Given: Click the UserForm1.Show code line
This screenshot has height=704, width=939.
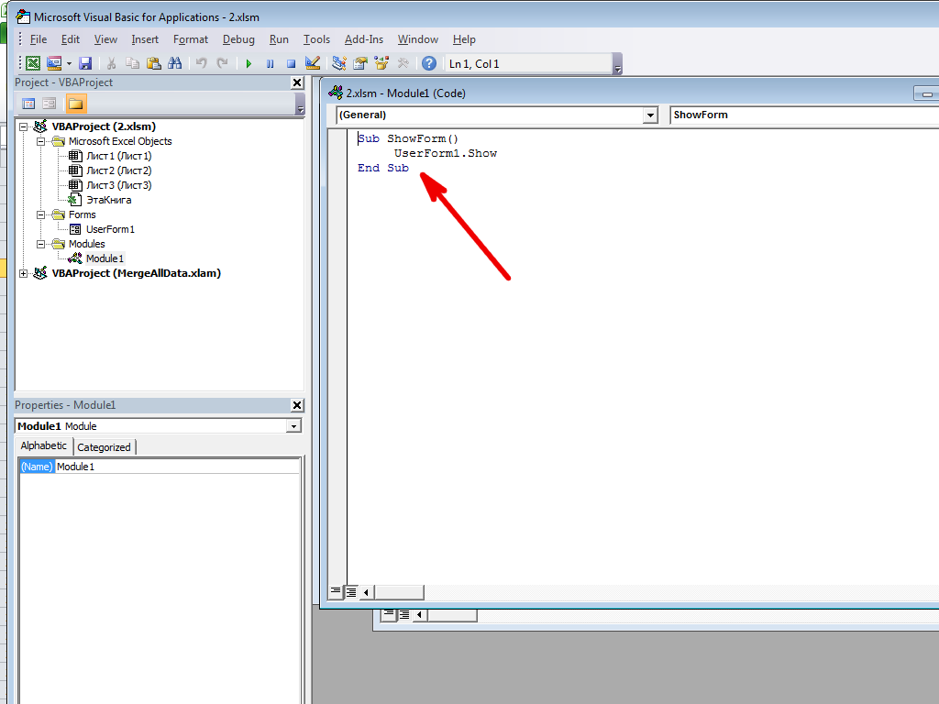Looking at the screenshot, I should click(x=446, y=153).
